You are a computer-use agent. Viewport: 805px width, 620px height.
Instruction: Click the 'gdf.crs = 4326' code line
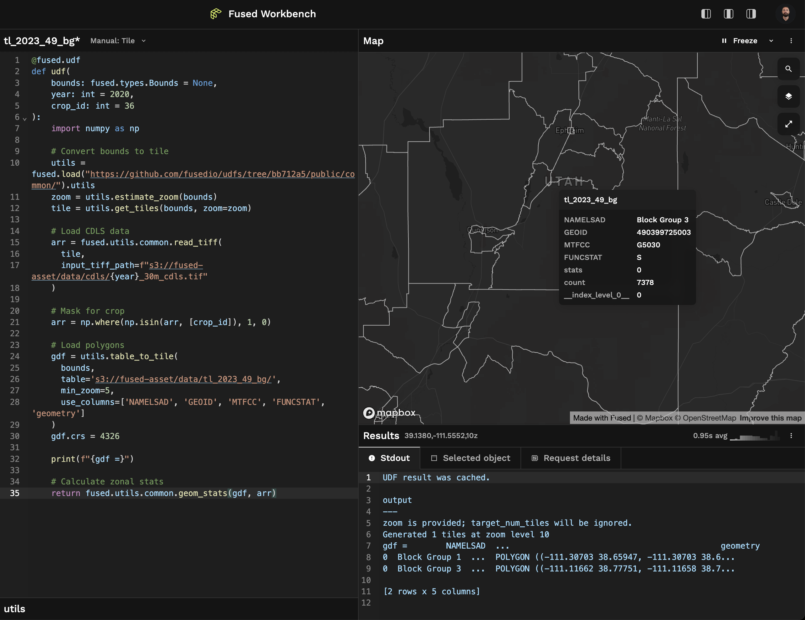pos(85,436)
